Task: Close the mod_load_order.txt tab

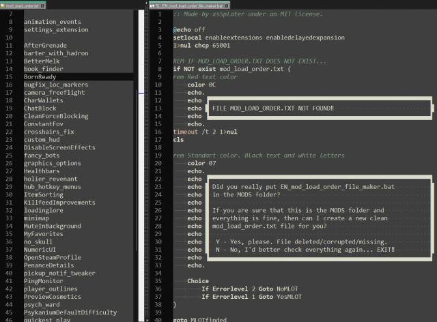Action: (43, 5)
